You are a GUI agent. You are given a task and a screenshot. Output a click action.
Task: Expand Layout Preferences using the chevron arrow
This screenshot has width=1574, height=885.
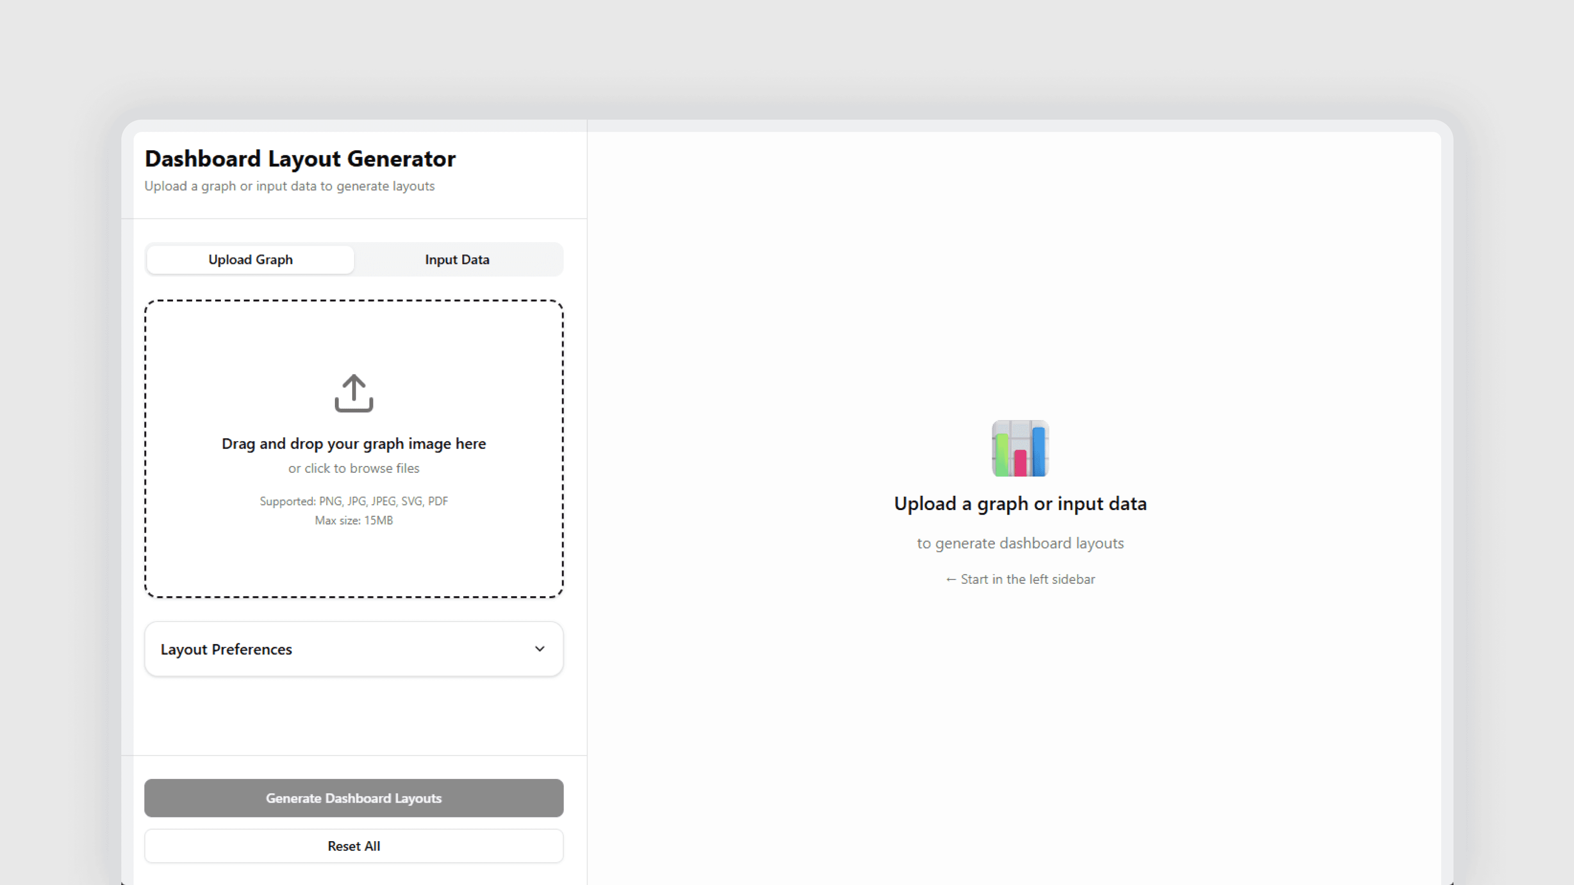[x=539, y=649]
